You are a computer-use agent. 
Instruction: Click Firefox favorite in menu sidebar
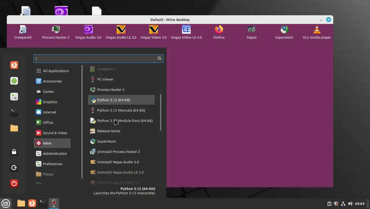pos(14,65)
